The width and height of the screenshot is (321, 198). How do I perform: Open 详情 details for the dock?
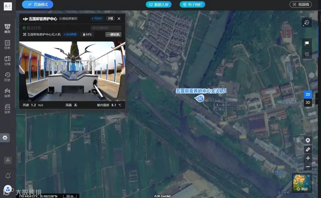click(110, 19)
